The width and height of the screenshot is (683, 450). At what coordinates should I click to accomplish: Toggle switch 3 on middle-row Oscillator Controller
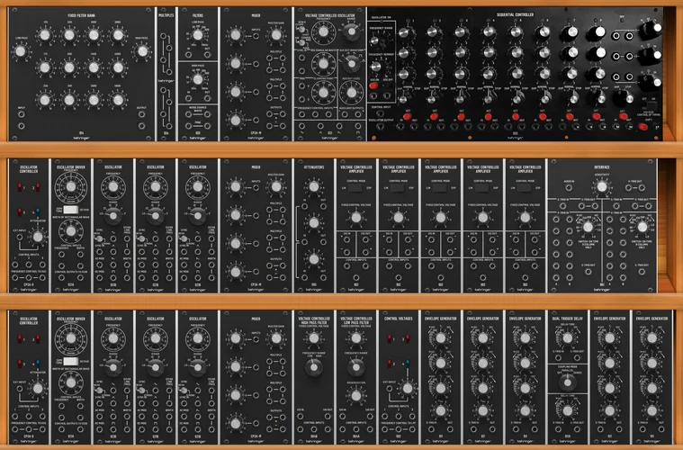pos(19,212)
